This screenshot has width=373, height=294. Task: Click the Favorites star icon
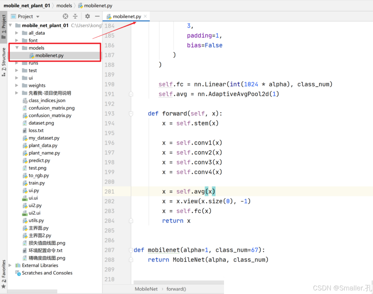coord(4,286)
